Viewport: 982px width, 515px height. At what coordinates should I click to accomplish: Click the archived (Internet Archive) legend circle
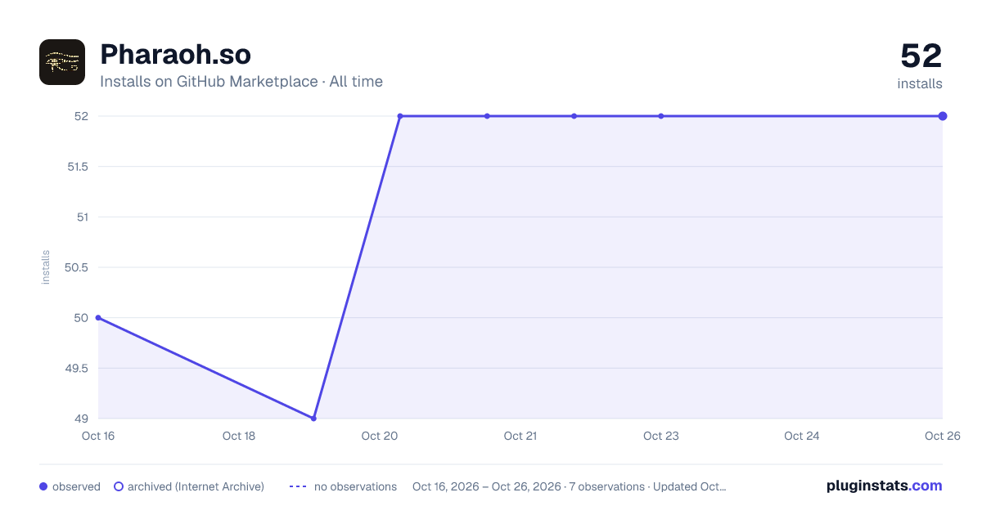(118, 486)
